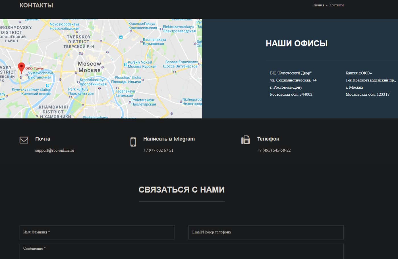Click Proletarskaya metro marker on map
Viewport: 398px width, 259px height.
(129, 100)
